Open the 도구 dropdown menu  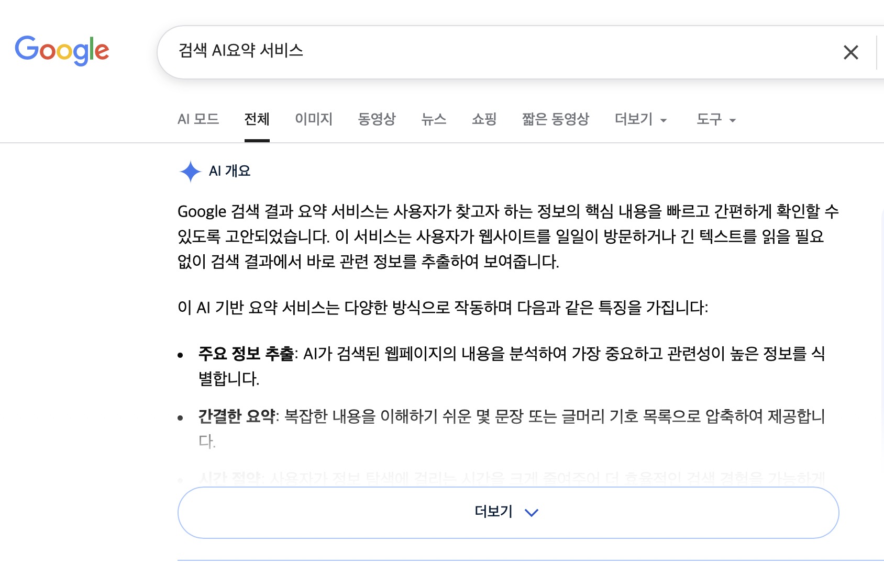[716, 120]
